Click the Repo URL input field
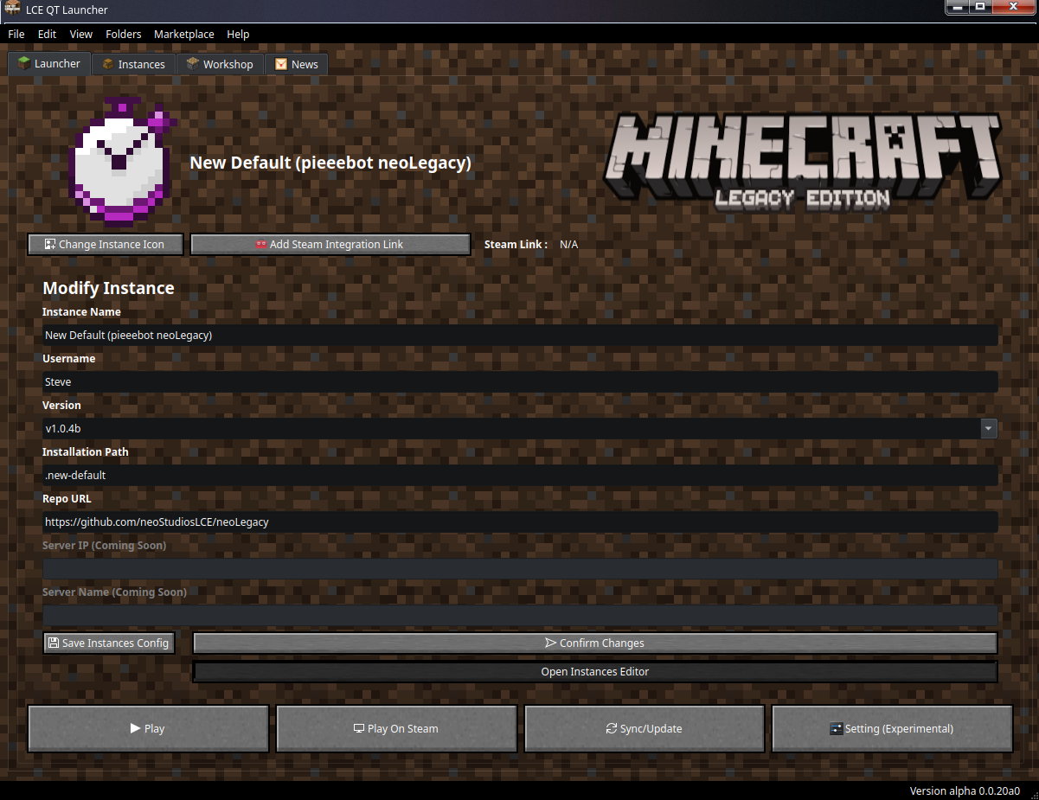 click(520, 522)
